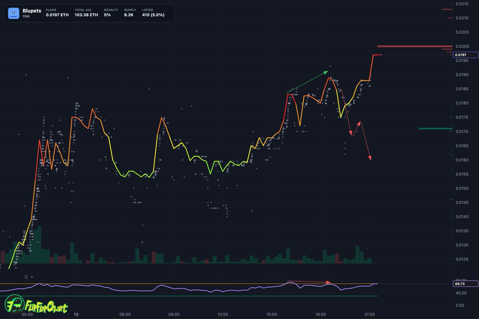Click the RSI value label 69.73
This screenshot has width=479, height=319.
[x=466, y=283]
